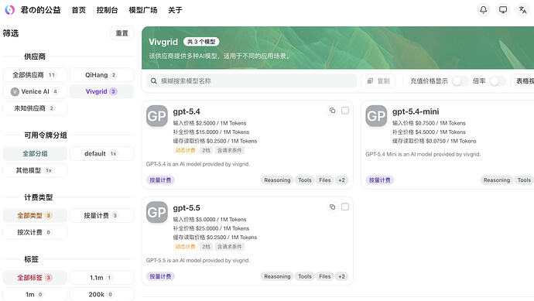The height and width of the screenshot is (301, 534).
Task: Click the +2 tag on gpt-5.4 card
Action: coord(341,180)
